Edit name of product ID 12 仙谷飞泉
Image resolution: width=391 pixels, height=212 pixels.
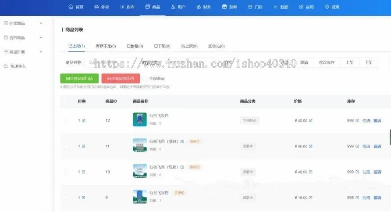(x=167, y=115)
